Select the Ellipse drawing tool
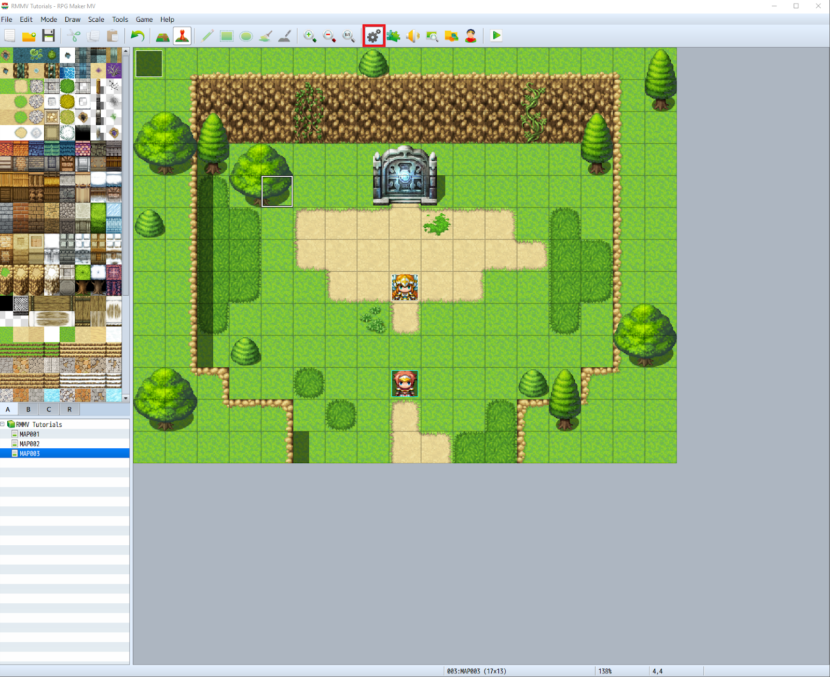Screen dimensions: 830x677 [x=246, y=36]
